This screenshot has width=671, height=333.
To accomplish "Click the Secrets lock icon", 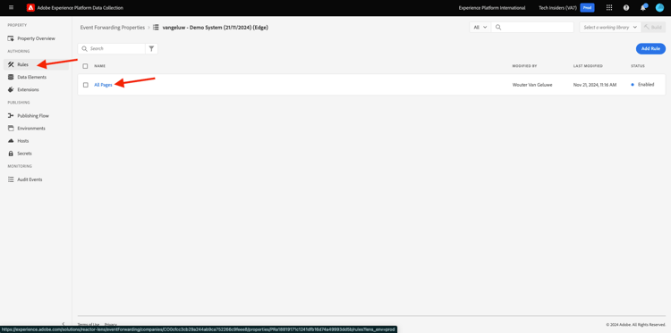I will 11,154.
